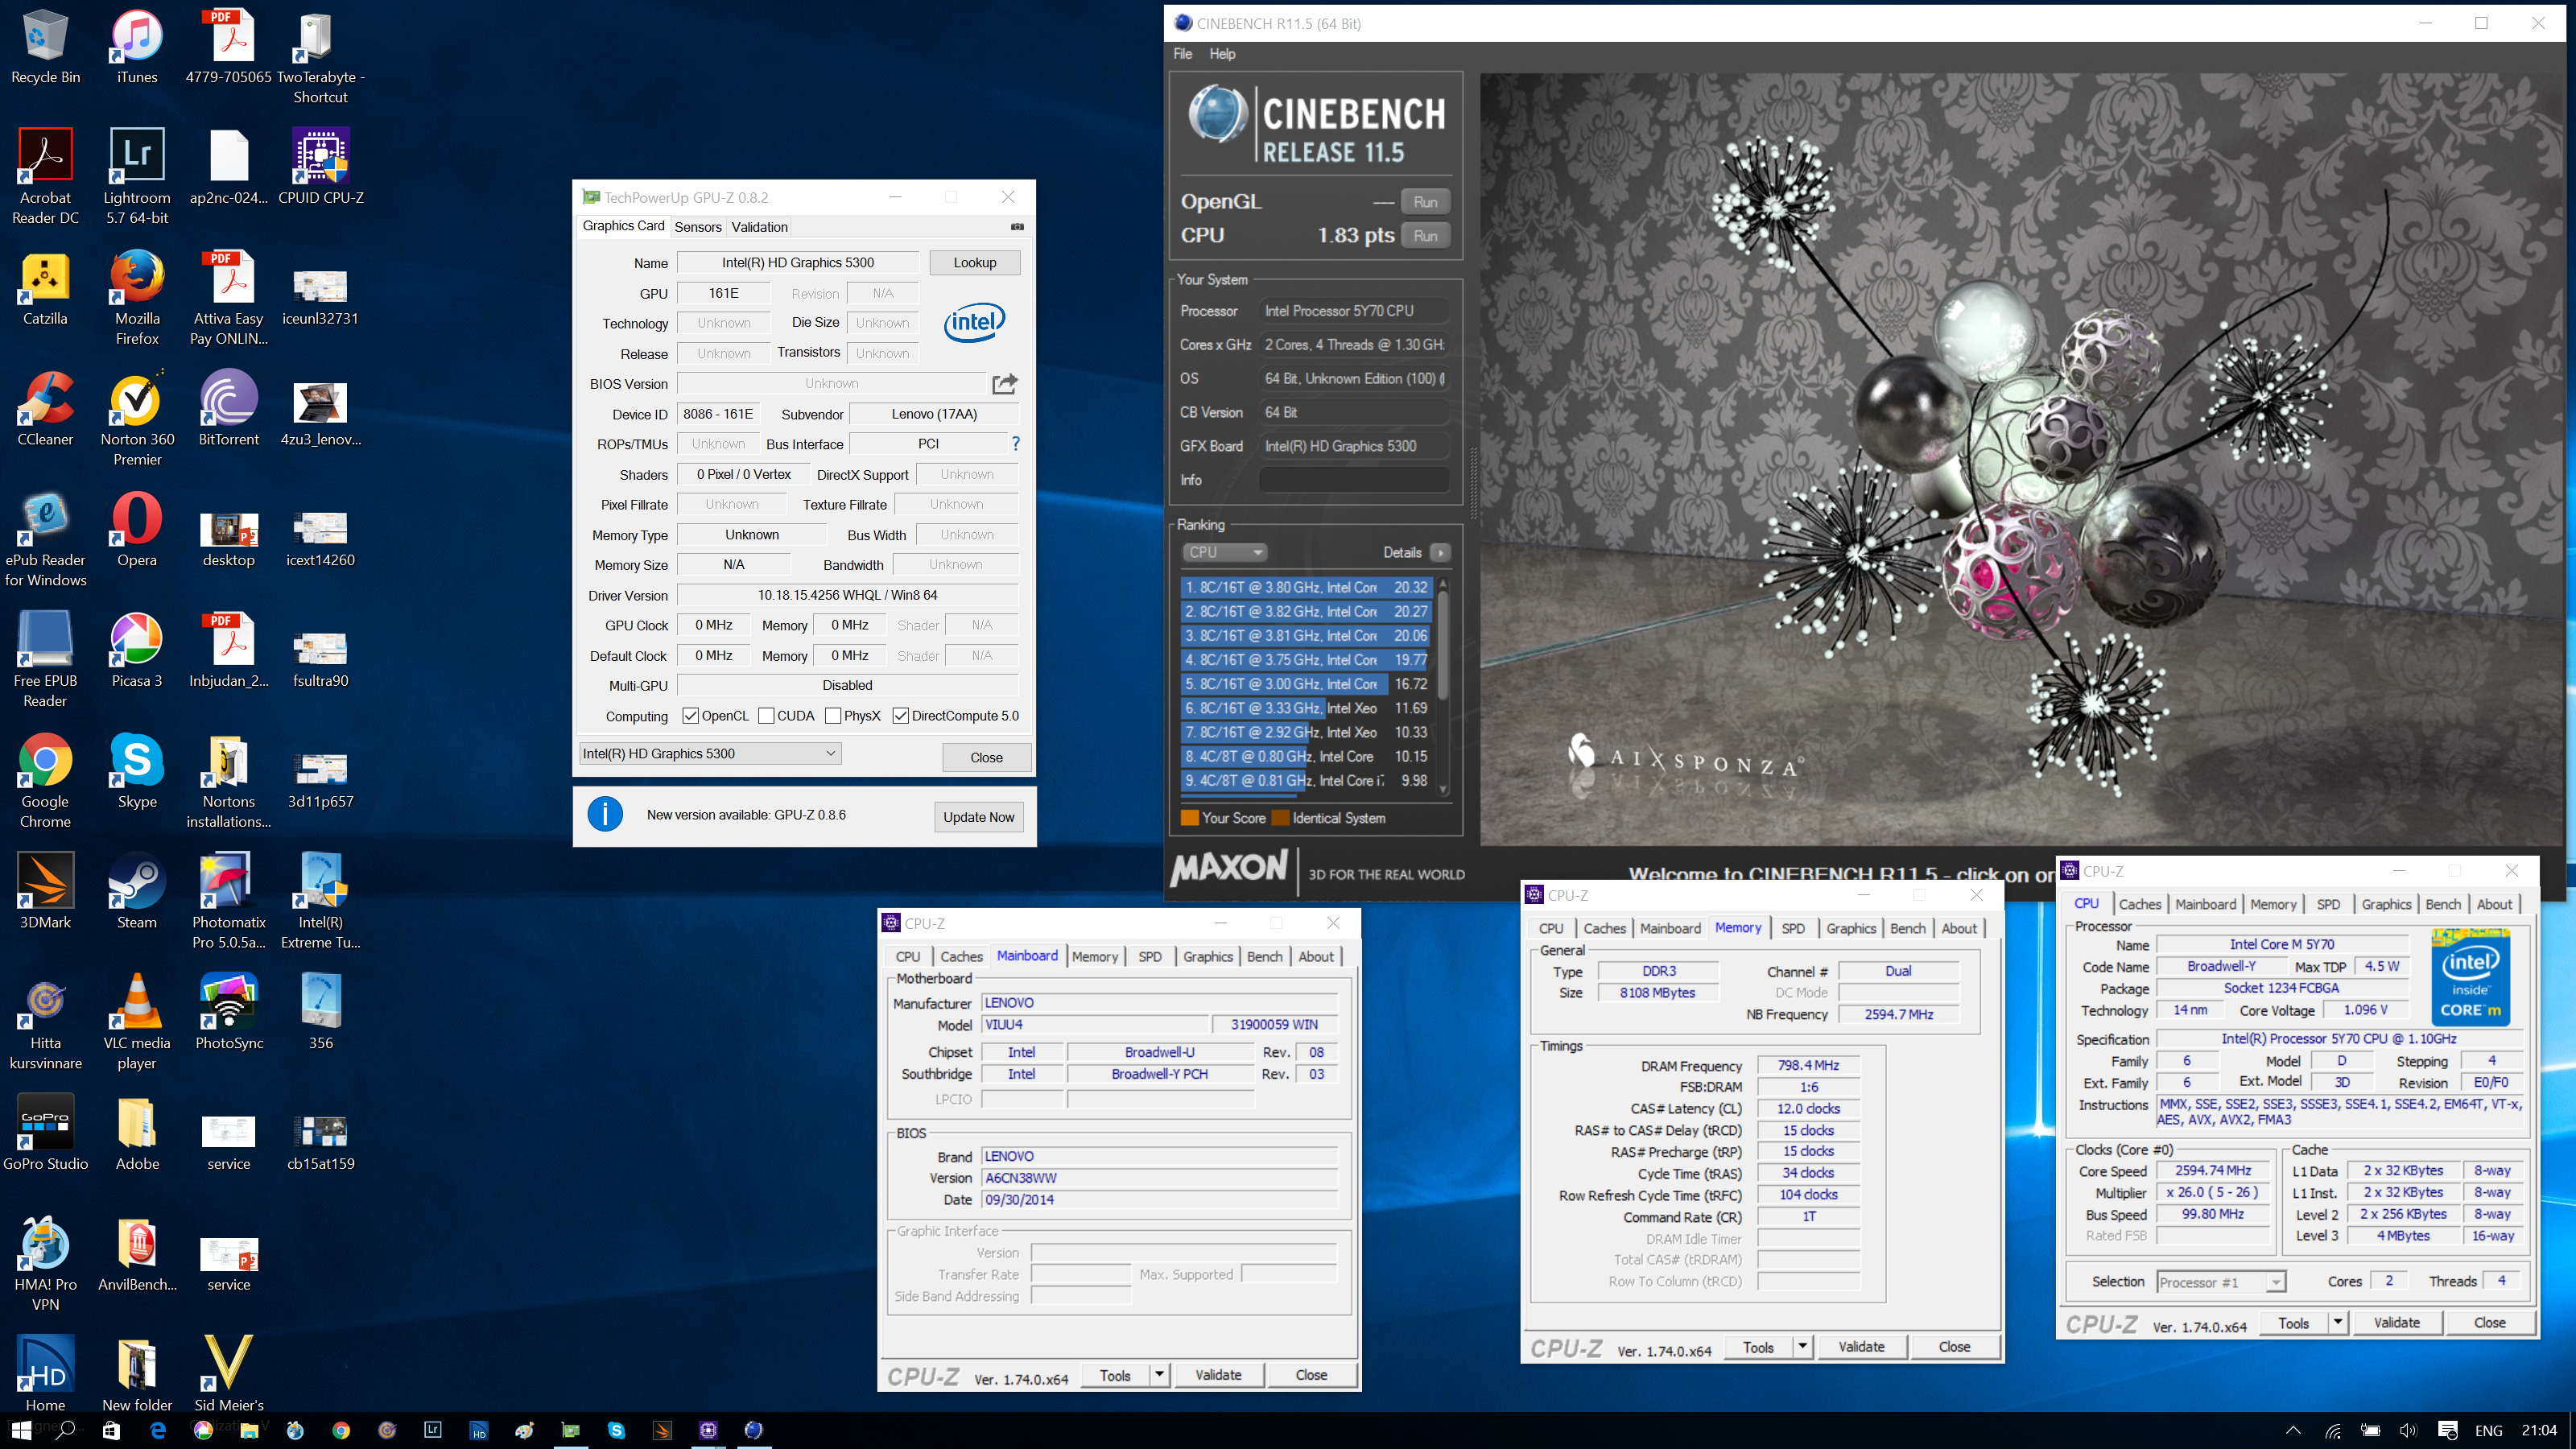Screen dimensions: 2576x1449
Task: Open the Google Chrome desktop shortcut
Action: 45,781
